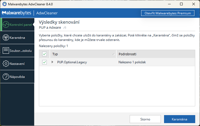The image size is (200, 126).
Task: Uncheck the PUP.Optional.Legacy checkbox
Action: pyautogui.click(x=44, y=62)
